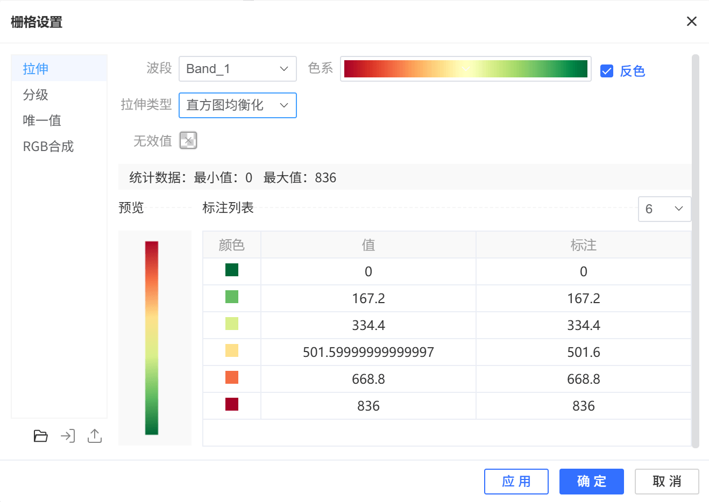The height and width of the screenshot is (502, 709).
Task: Click the value cell showing 501.59999999999997
Action: (368, 352)
